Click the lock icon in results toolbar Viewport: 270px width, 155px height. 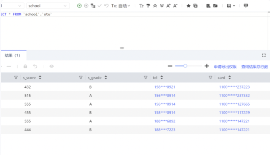click(x=25, y=66)
